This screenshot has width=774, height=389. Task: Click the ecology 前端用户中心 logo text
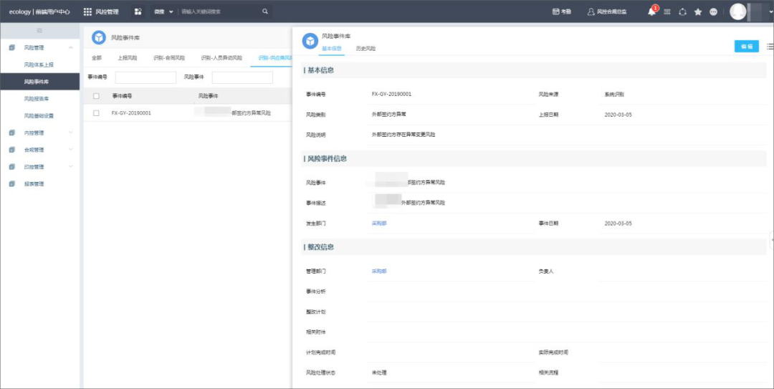pos(39,12)
